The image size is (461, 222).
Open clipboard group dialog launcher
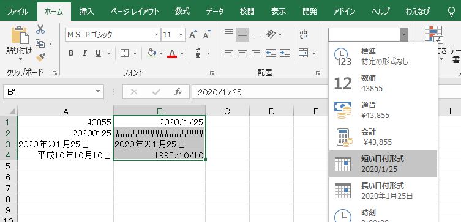coord(54,73)
